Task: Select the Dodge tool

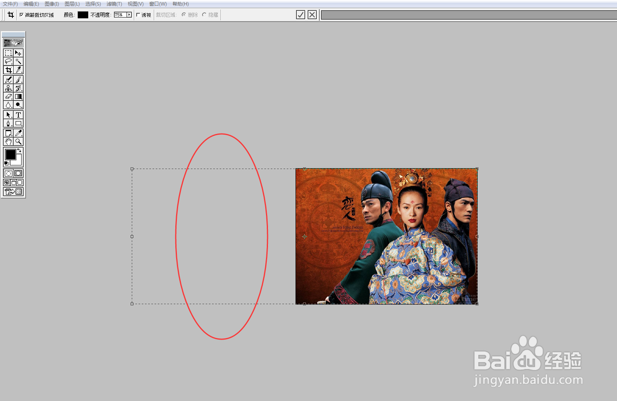Action: coord(18,105)
